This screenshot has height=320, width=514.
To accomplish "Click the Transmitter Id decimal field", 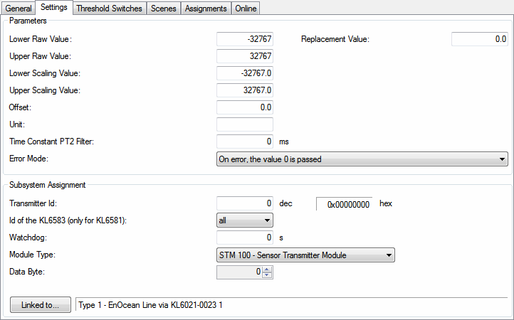I will (245, 203).
